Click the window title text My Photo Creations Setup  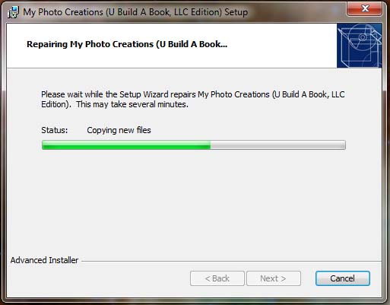pyautogui.click(x=135, y=12)
